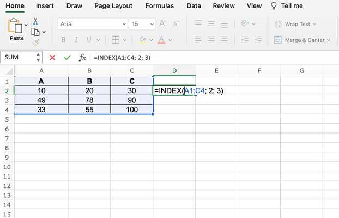Click the Format Painter brush icon

point(35,42)
